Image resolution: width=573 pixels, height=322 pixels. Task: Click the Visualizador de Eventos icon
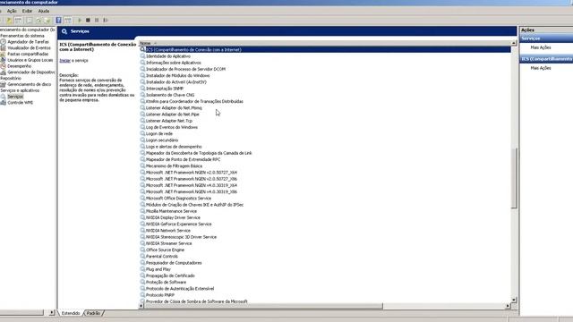click(x=3, y=47)
